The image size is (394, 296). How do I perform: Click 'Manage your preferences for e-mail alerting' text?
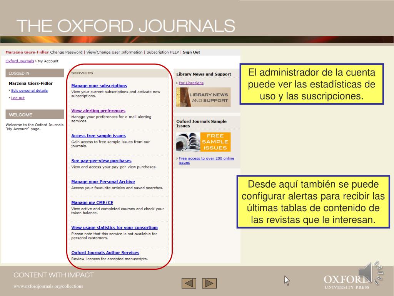(x=111, y=119)
